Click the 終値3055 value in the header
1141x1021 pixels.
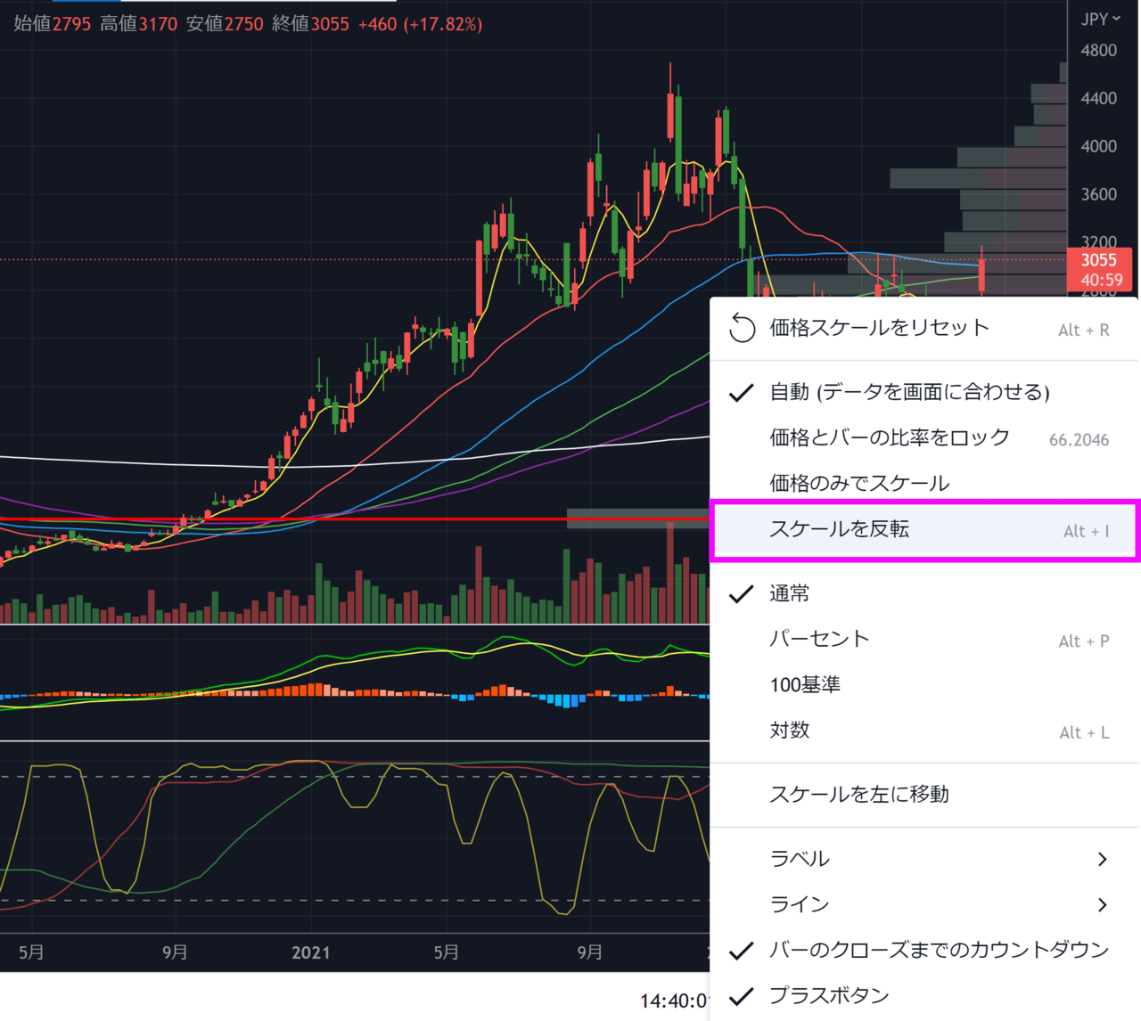click(310, 24)
